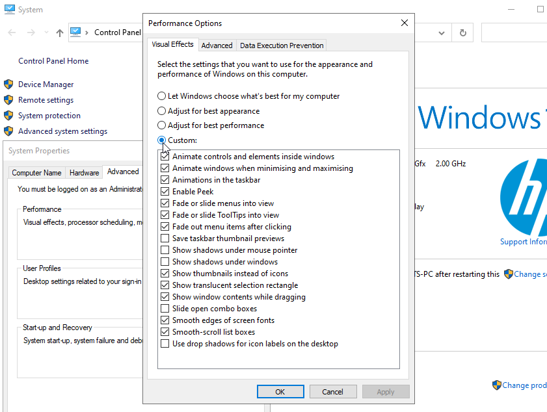This screenshot has width=547, height=412.
Task: Uncheck Show thumbnails instead of icons
Action: click(x=165, y=274)
